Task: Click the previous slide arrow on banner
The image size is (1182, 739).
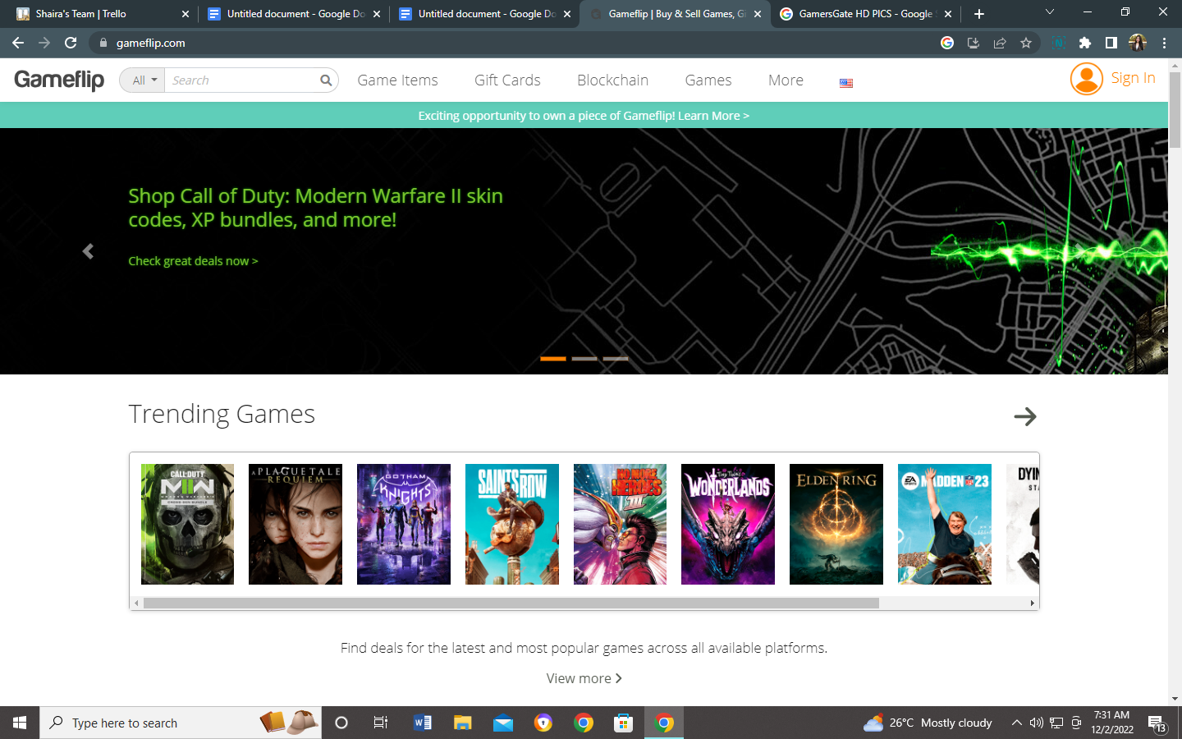Action: pos(88,251)
